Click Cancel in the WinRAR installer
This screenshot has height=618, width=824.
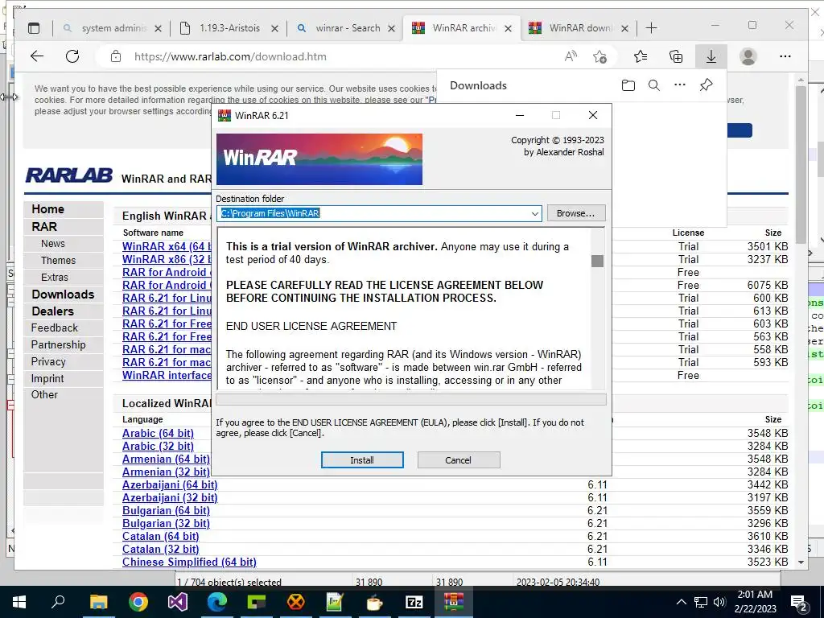(x=458, y=459)
